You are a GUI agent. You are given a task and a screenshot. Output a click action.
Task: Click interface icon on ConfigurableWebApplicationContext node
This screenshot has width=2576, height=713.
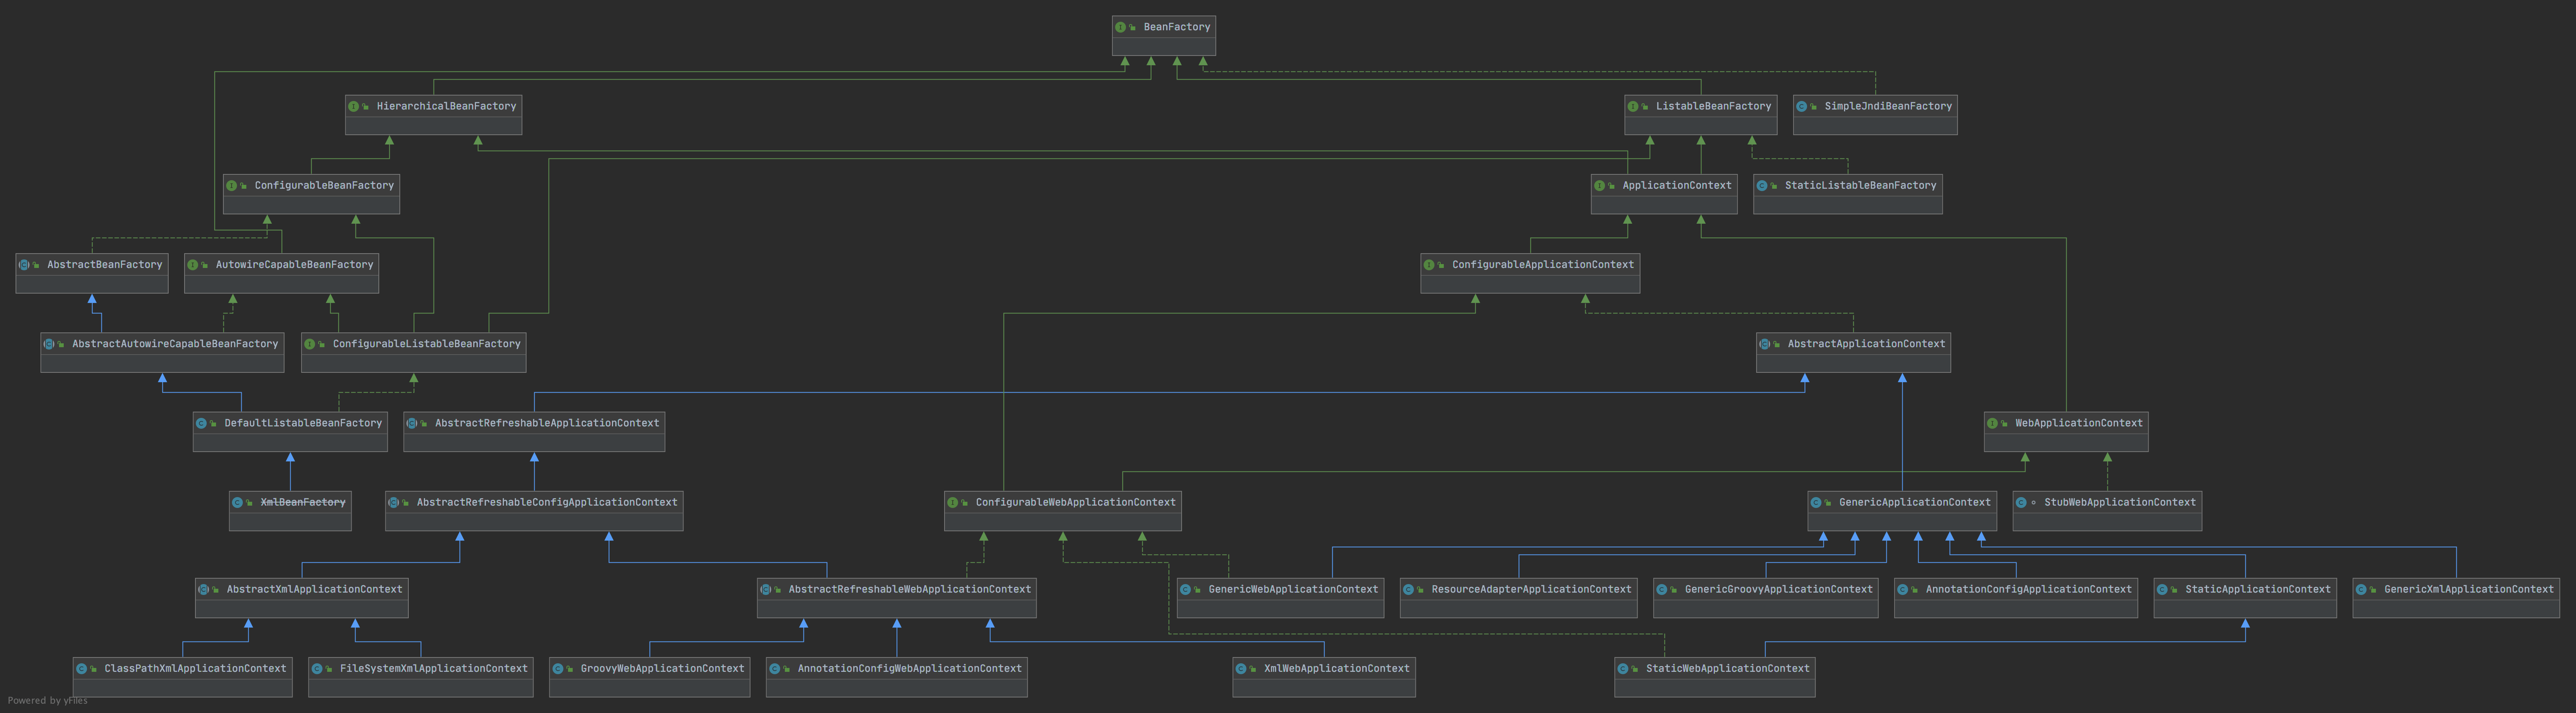tap(953, 503)
